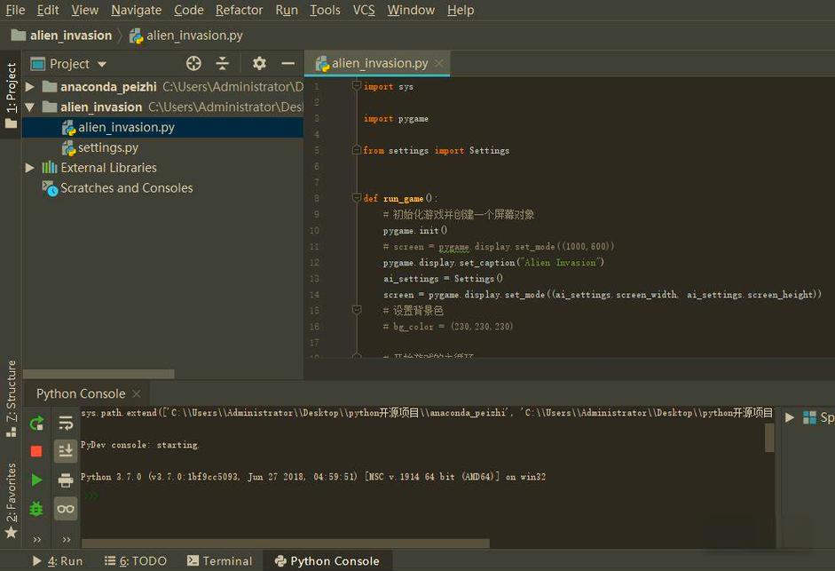This screenshot has width=835, height=571.
Task: Open the Refactor menu
Action: (x=239, y=10)
